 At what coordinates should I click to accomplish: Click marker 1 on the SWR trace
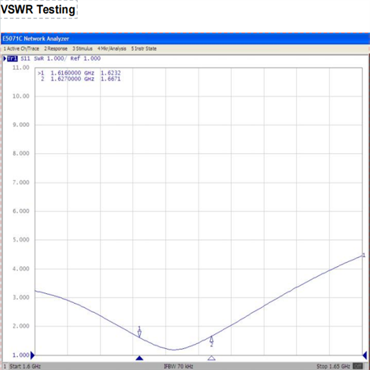click(139, 332)
